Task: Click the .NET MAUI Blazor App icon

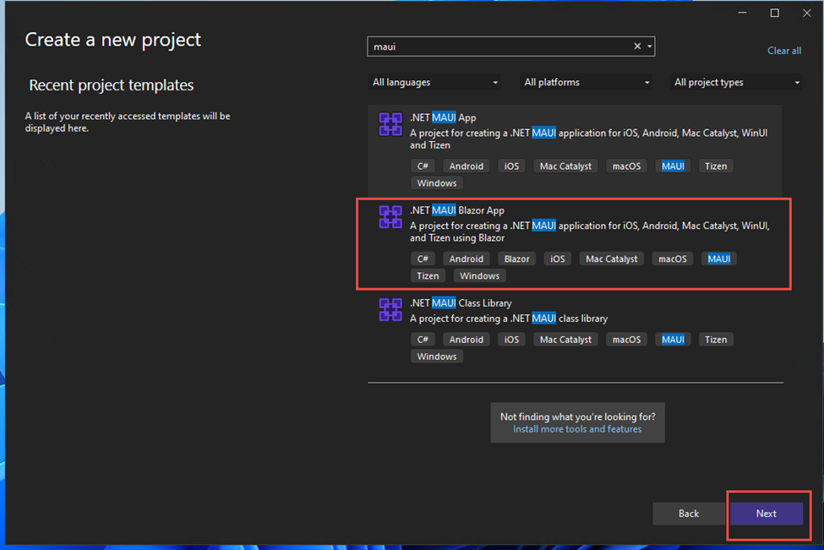Action: click(390, 217)
